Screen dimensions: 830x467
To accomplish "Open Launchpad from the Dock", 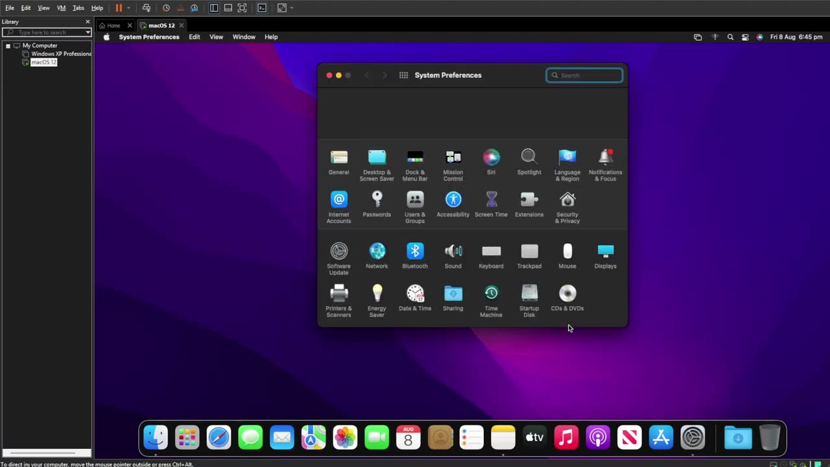I will 187,438.
